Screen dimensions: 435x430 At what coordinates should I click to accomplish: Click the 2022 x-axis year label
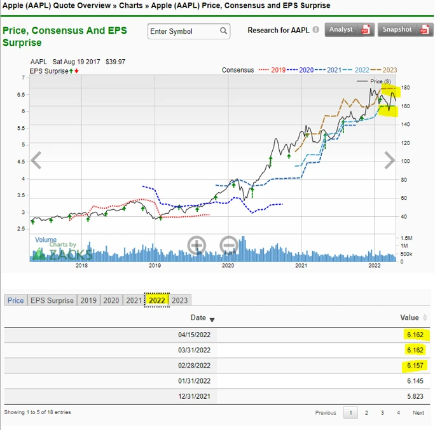374,265
